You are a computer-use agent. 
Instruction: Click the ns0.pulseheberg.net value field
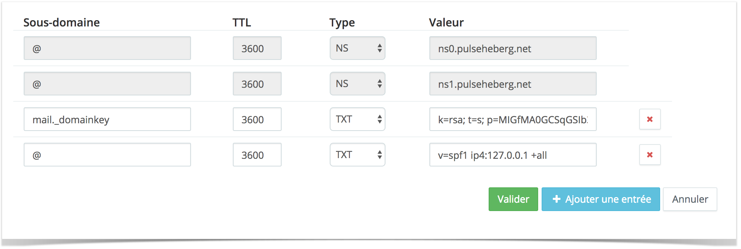[513, 48]
